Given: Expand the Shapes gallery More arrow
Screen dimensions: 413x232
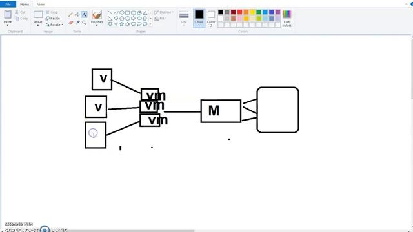Looking at the screenshot, I should click(150, 24).
